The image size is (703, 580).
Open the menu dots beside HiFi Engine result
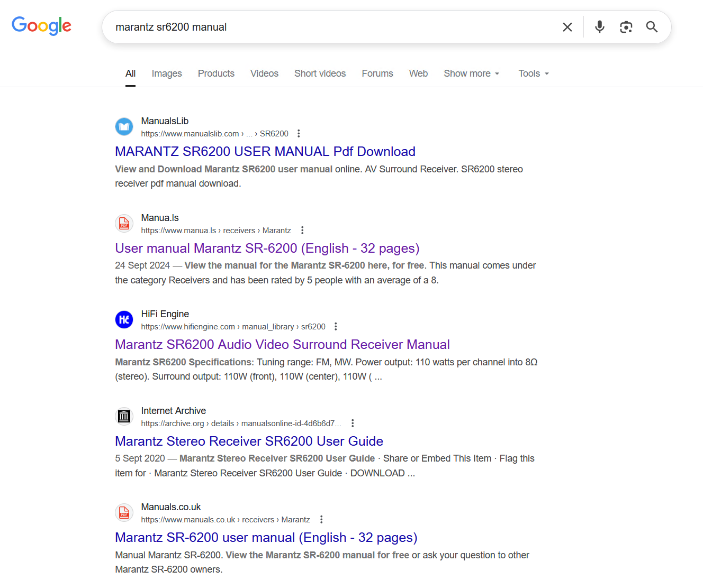[x=336, y=327]
